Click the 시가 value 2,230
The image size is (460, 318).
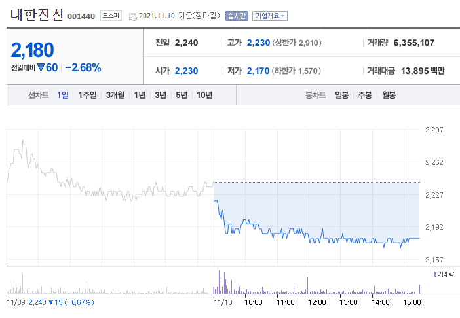coord(186,71)
